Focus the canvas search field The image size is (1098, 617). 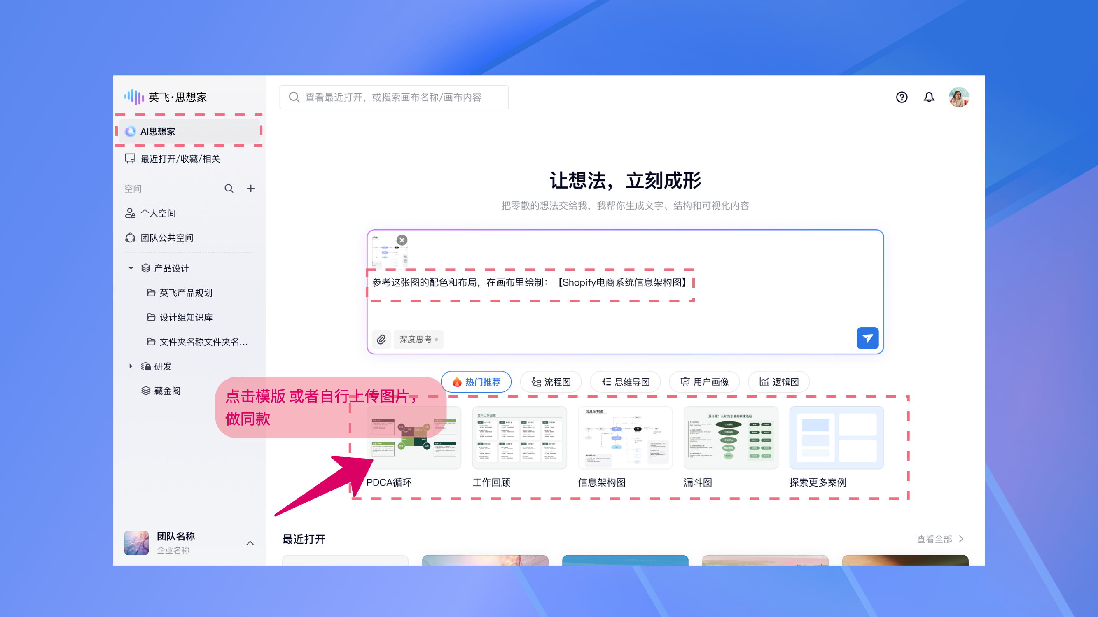pyautogui.click(x=394, y=97)
